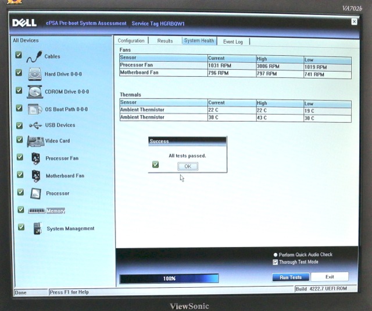Click the Processor chip icon

[x=36, y=193]
